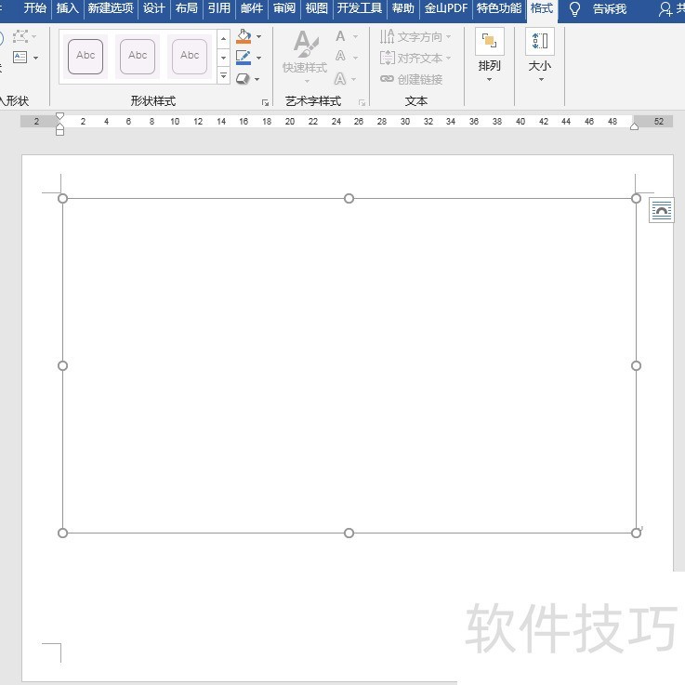Image resolution: width=685 pixels, height=685 pixels.
Task: Go to the 布局 tab
Action: point(186,8)
